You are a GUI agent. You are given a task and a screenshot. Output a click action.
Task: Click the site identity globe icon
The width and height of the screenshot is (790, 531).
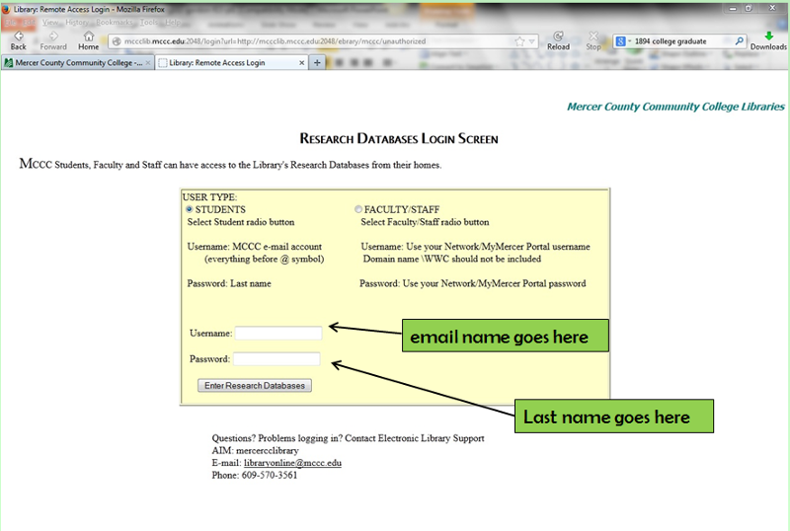coord(117,41)
